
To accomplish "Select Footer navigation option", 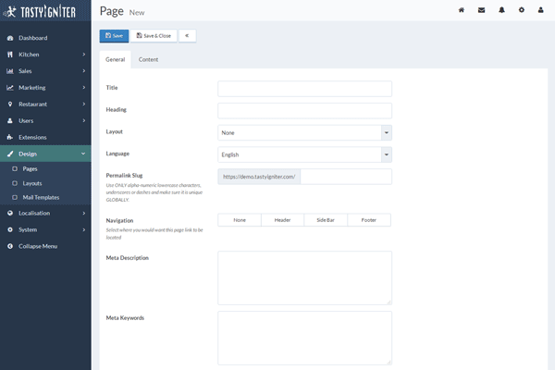I will (x=368, y=220).
